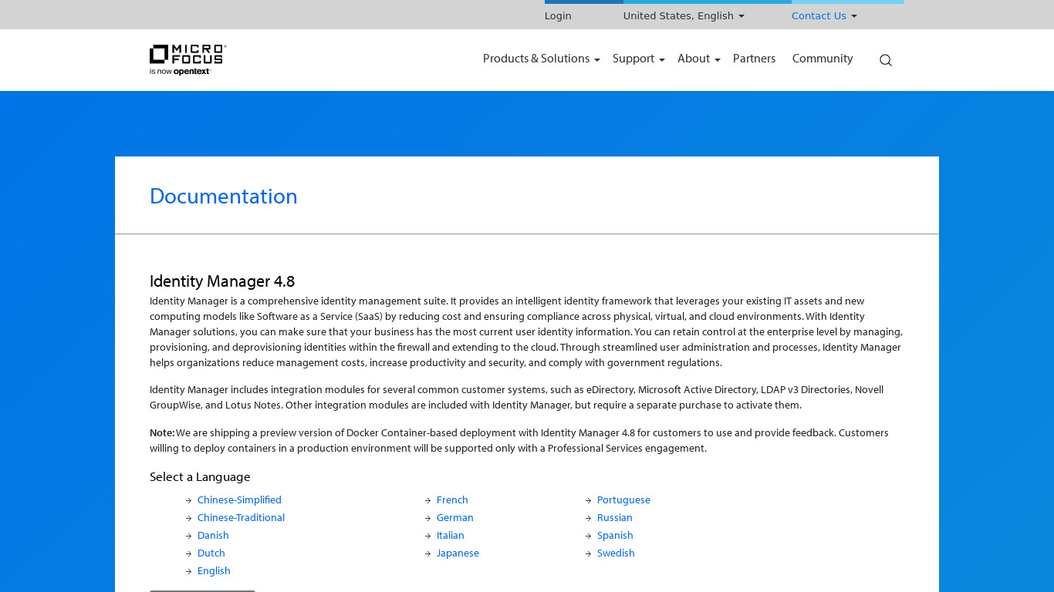Click arrow bullet beside English
This screenshot has height=592, width=1054.
click(x=189, y=572)
